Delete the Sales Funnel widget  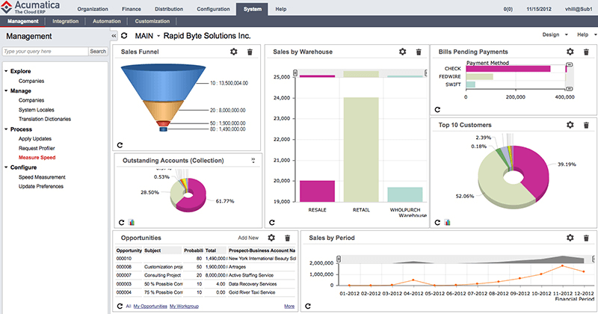click(250, 52)
